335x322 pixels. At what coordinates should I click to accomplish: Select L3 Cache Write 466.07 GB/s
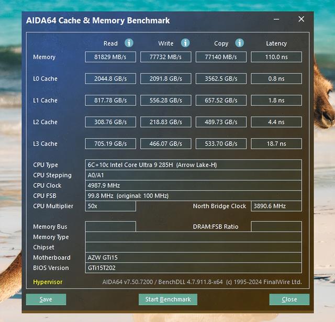[x=165, y=143]
